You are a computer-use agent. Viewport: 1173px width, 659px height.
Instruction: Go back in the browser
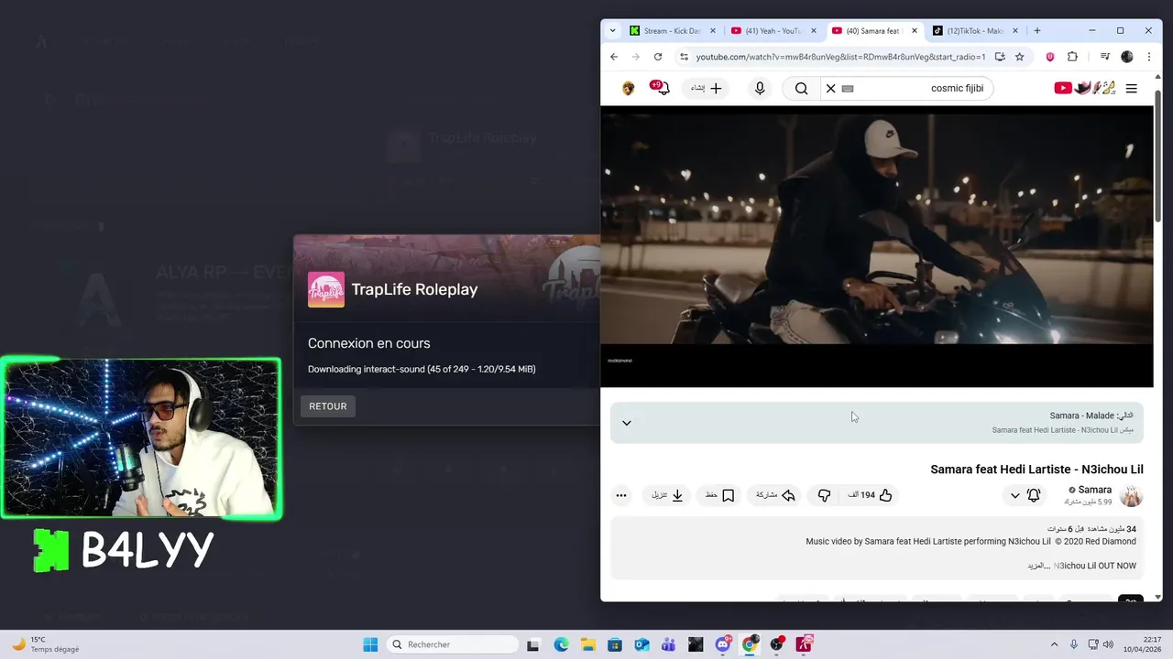point(614,57)
